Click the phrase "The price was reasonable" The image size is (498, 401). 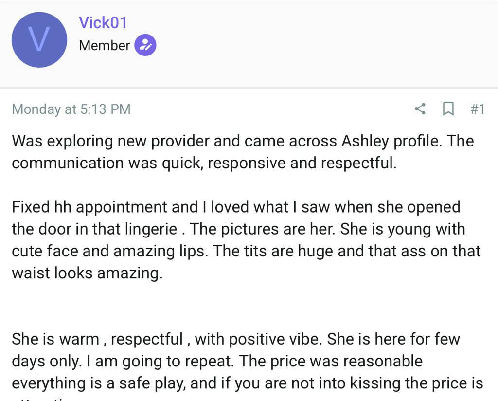(x=331, y=361)
